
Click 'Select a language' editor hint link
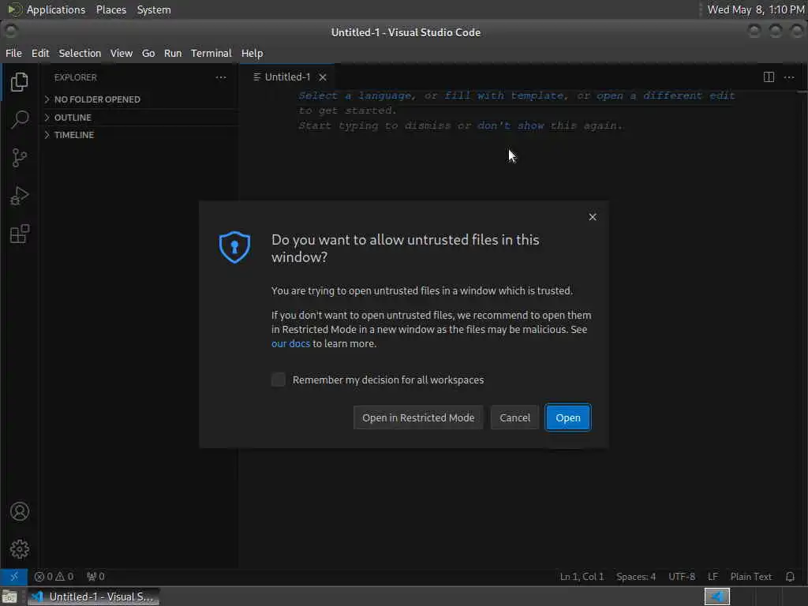(356, 95)
